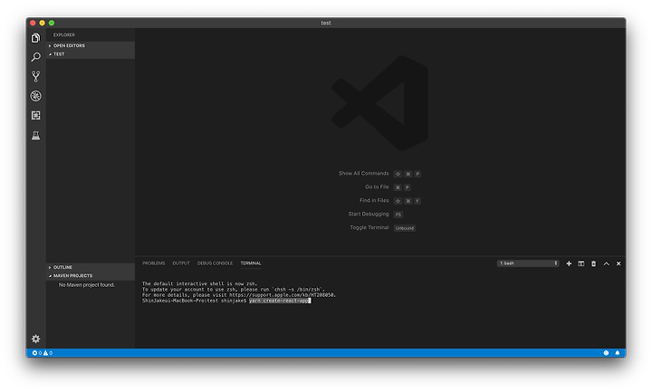The image size is (652, 392).
Task: Collapse the Maven Projects section
Action: click(x=91, y=275)
